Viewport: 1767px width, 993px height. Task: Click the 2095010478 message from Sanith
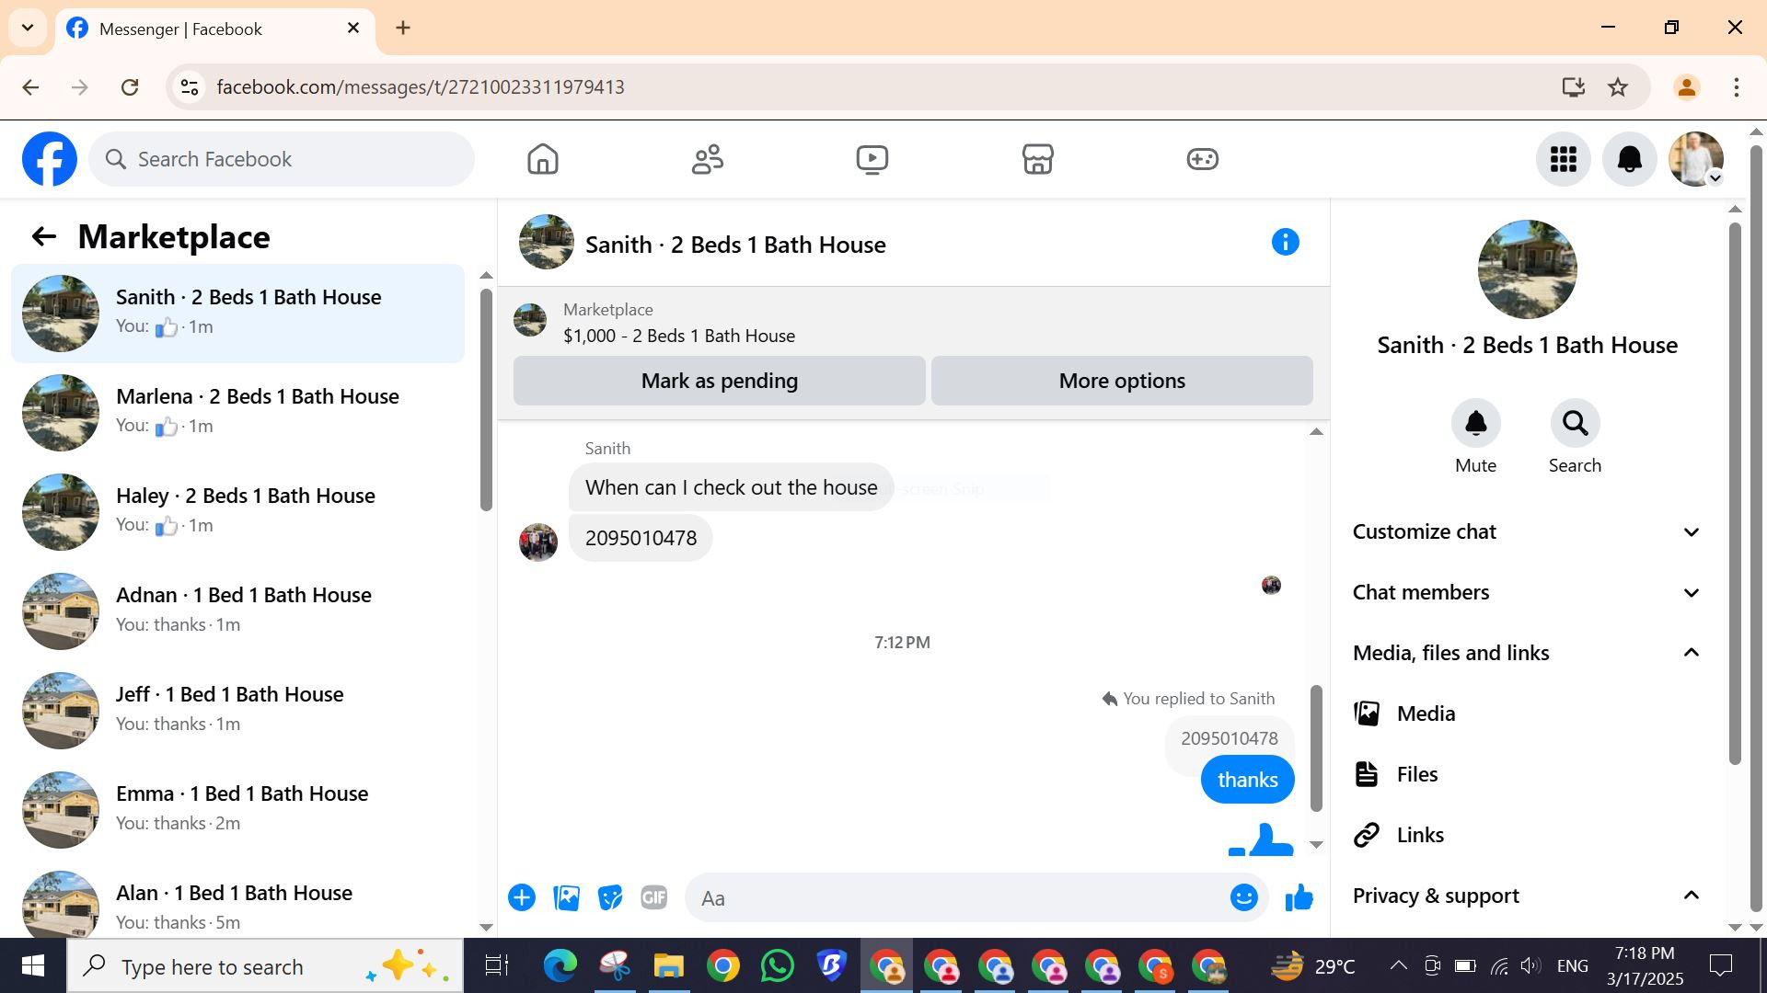pyautogui.click(x=641, y=538)
